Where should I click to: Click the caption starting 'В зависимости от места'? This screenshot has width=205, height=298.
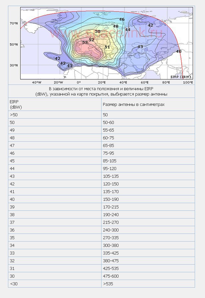tap(101, 92)
